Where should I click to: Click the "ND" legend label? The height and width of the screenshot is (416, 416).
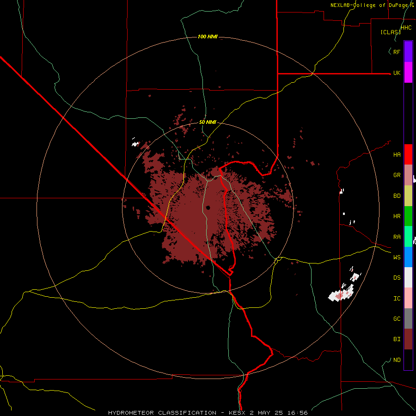click(x=397, y=360)
